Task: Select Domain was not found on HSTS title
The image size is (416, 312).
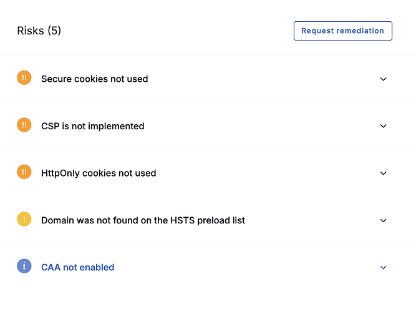Action: (x=143, y=220)
